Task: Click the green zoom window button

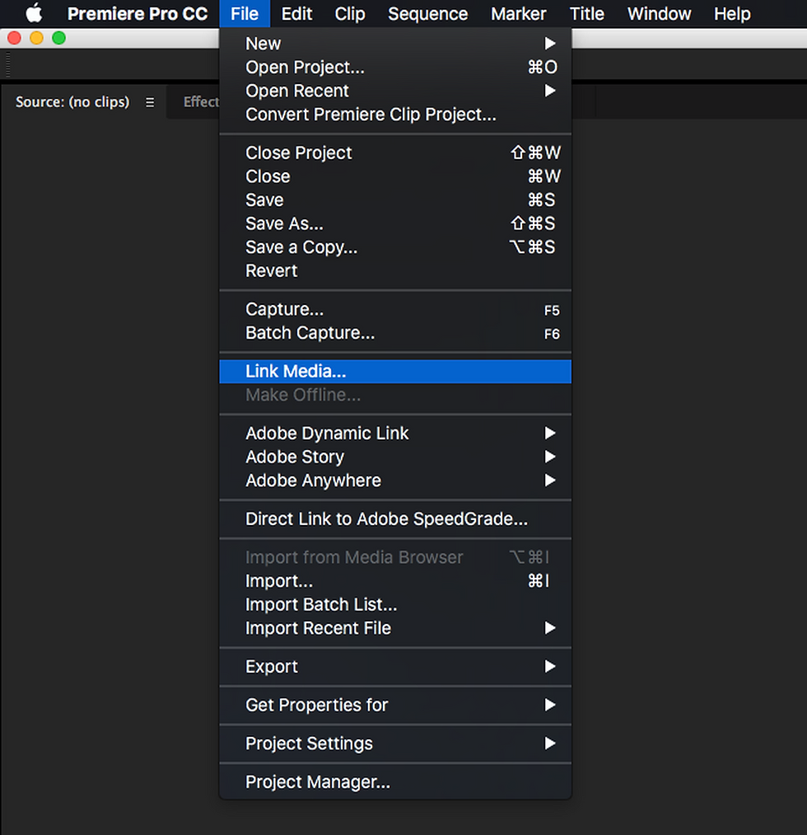Action: click(x=59, y=38)
